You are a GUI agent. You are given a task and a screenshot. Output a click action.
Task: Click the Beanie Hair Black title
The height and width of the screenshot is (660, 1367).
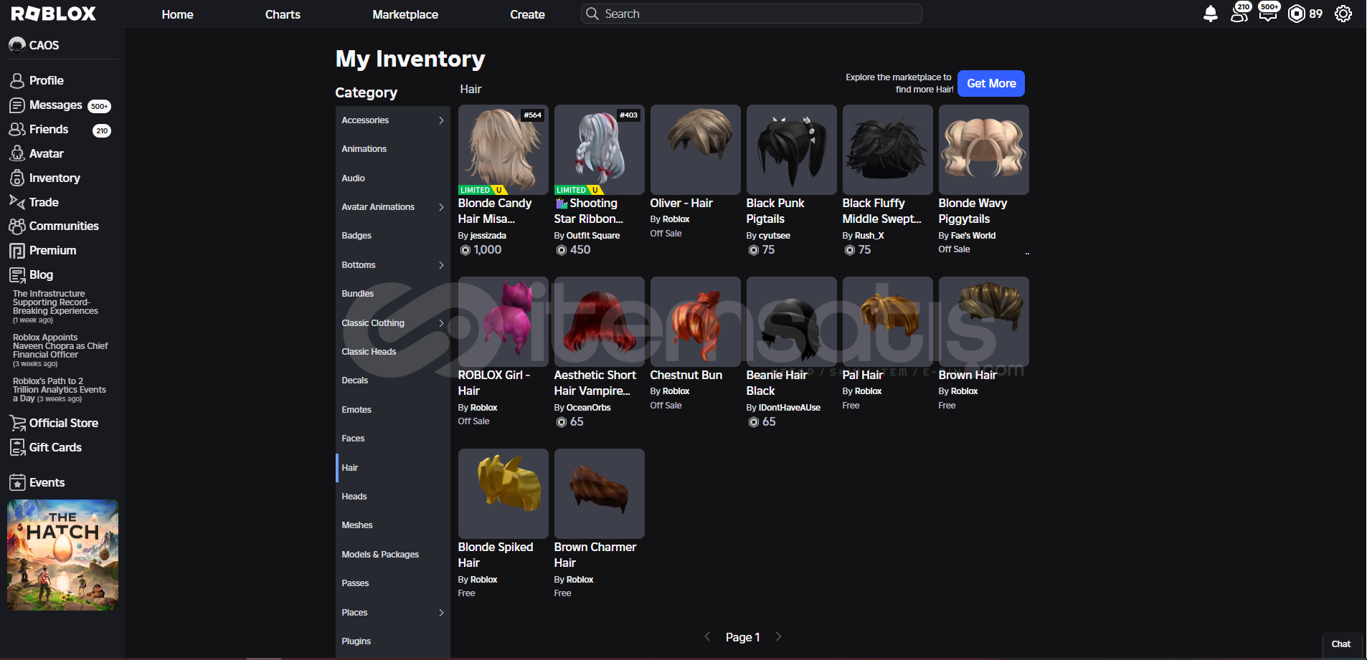tap(777, 383)
